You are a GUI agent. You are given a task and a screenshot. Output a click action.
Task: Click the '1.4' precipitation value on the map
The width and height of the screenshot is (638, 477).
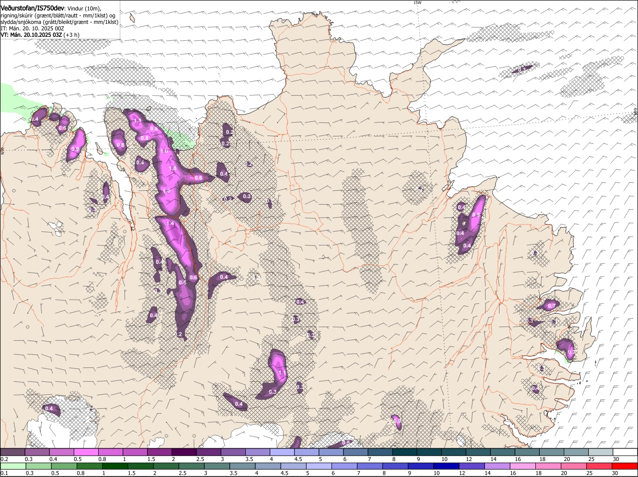170,224
